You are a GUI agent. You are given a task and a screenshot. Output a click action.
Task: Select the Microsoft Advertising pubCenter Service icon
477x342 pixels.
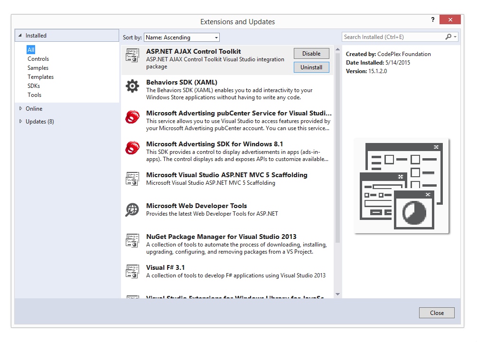132,117
